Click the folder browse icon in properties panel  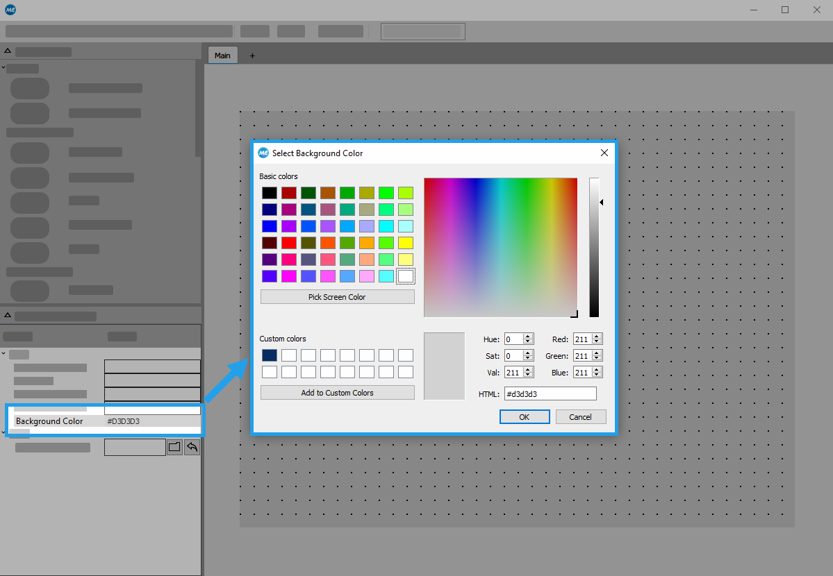coord(174,447)
